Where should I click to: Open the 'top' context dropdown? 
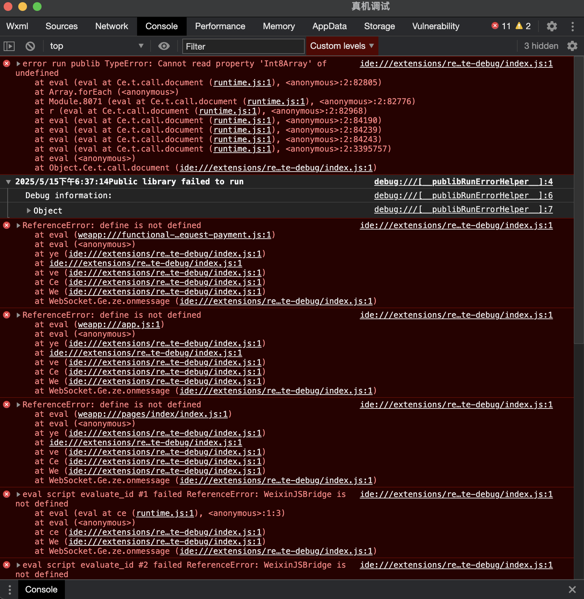pyautogui.click(x=97, y=46)
